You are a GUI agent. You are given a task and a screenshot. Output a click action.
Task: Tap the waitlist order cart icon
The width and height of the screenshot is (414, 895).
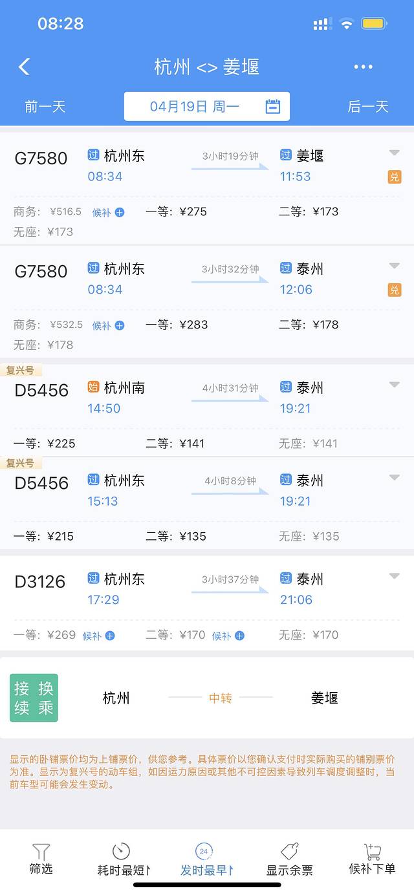click(x=372, y=851)
